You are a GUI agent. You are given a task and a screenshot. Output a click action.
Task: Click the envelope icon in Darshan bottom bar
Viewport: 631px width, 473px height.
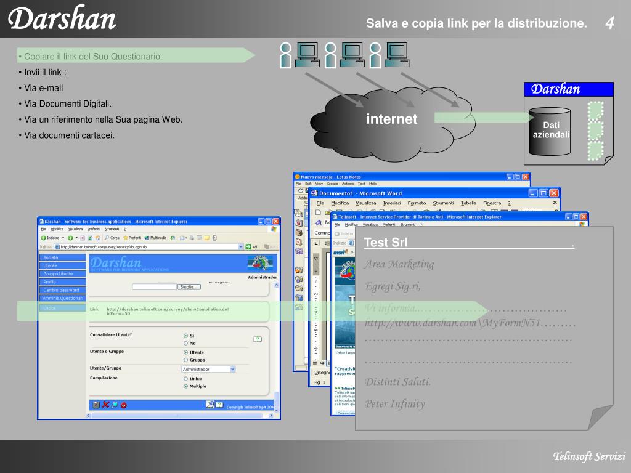(210, 404)
